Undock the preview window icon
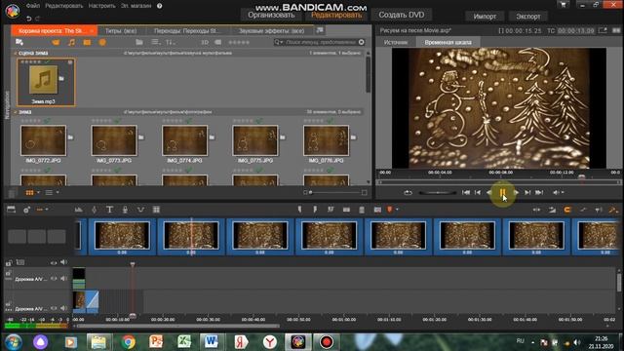 603,30
